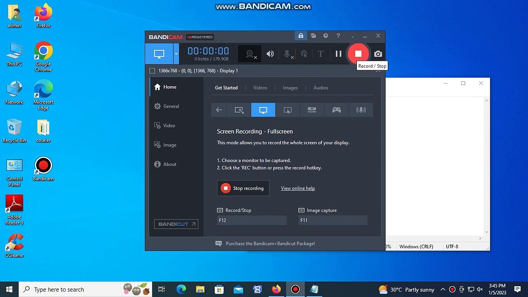Open the View online help link
This screenshot has height=297, width=528.
(x=298, y=189)
